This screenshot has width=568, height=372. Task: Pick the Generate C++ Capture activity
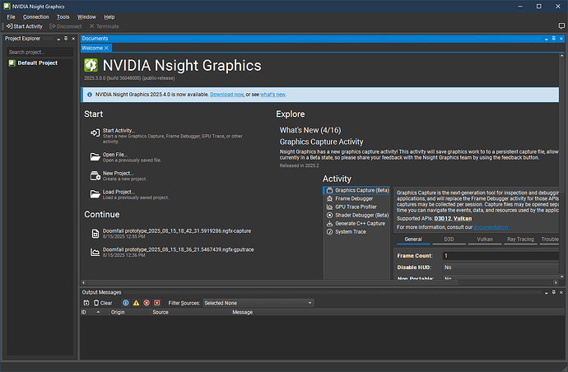(360, 223)
